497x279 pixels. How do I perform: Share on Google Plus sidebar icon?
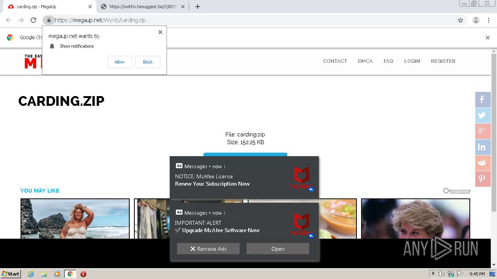click(483, 131)
